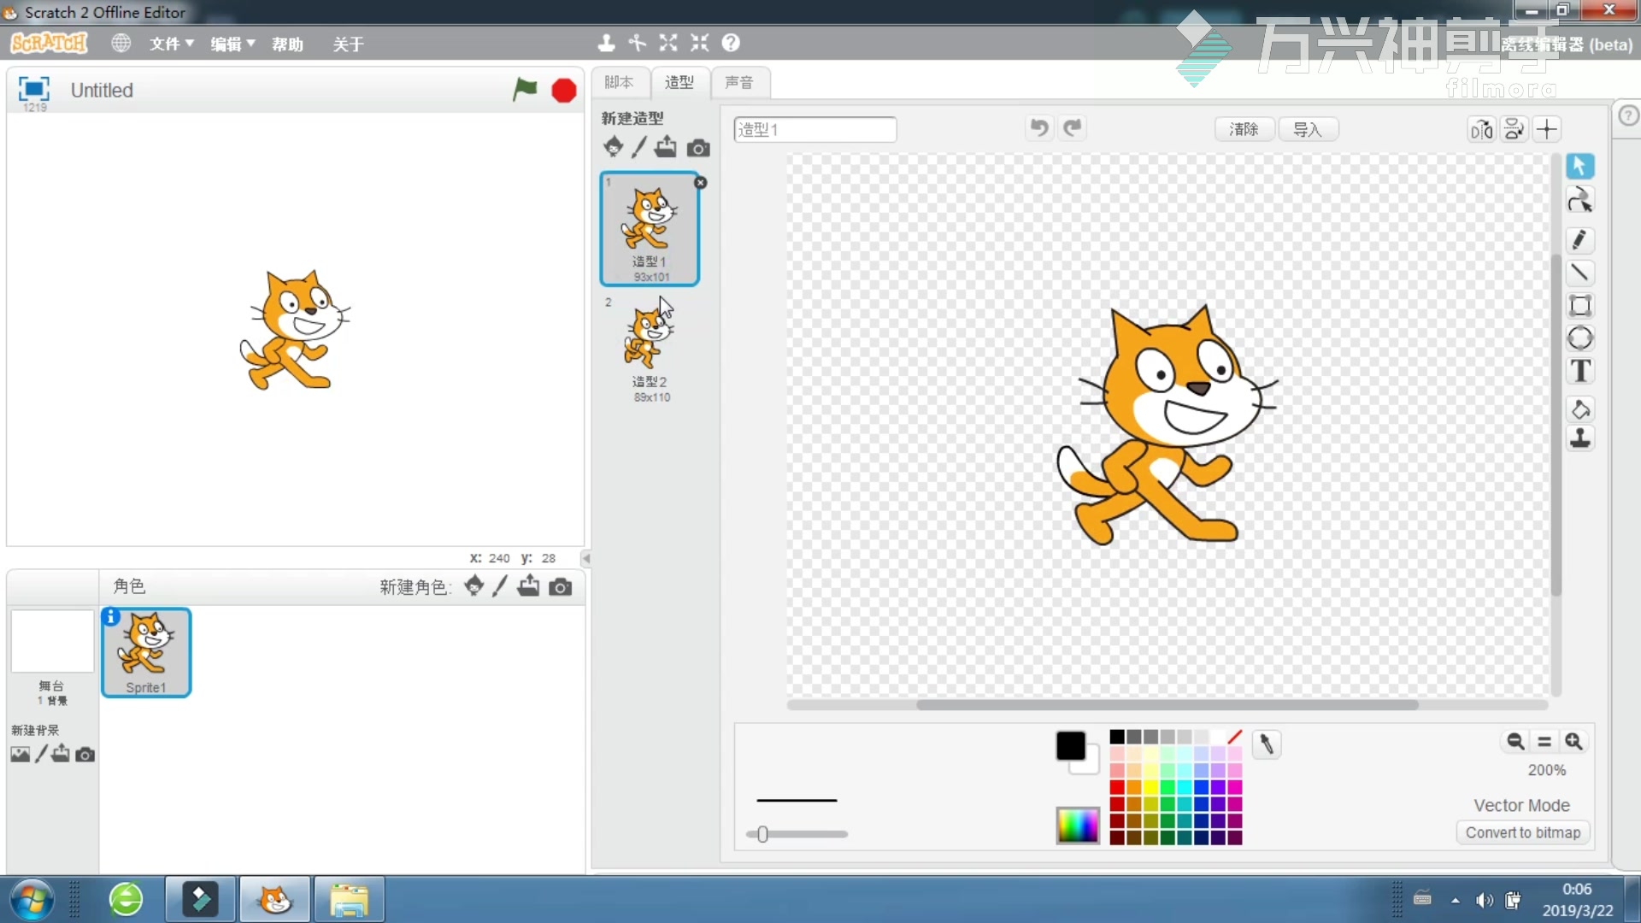This screenshot has height=923, width=1641.
Task: Reset canvas zoom with equals icon
Action: tap(1544, 741)
